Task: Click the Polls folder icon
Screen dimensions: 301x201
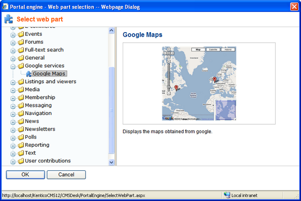Action: coord(21,137)
